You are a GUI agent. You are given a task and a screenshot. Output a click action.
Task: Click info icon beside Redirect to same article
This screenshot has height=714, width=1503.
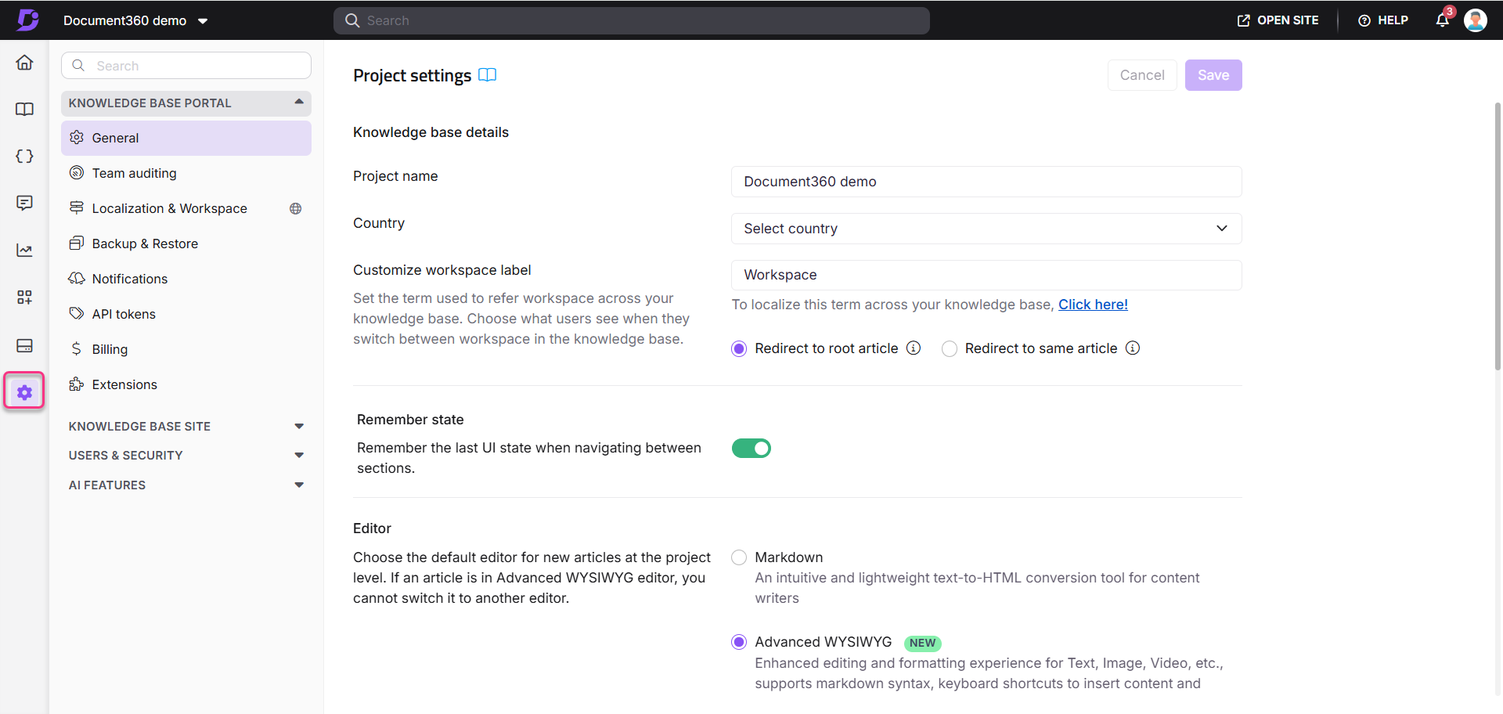click(x=1133, y=348)
